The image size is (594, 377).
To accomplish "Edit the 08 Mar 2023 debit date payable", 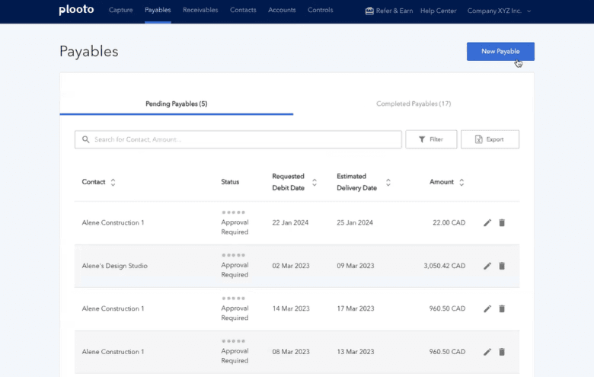I will pyautogui.click(x=487, y=352).
